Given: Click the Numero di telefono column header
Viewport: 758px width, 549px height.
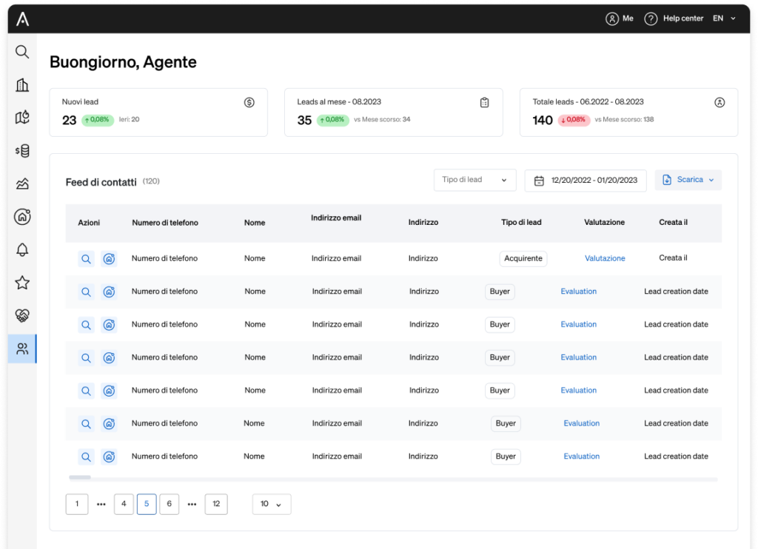Looking at the screenshot, I should pos(165,223).
